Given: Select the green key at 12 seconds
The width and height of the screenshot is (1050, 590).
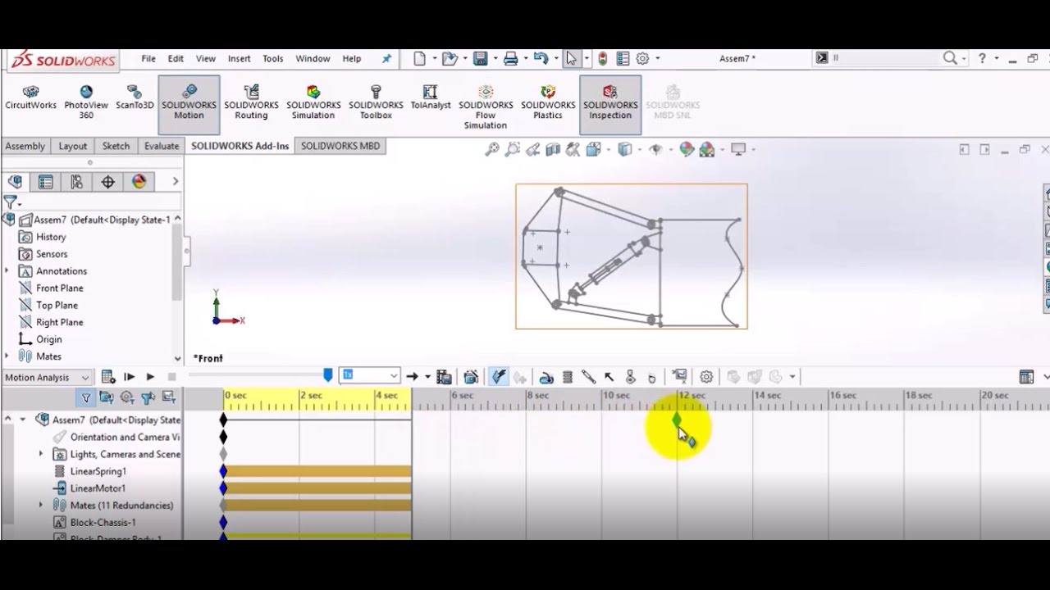Looking at the screenshot, I should 677,420.
